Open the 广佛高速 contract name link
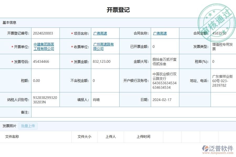 pyautogui.click(x=160, y=33)
